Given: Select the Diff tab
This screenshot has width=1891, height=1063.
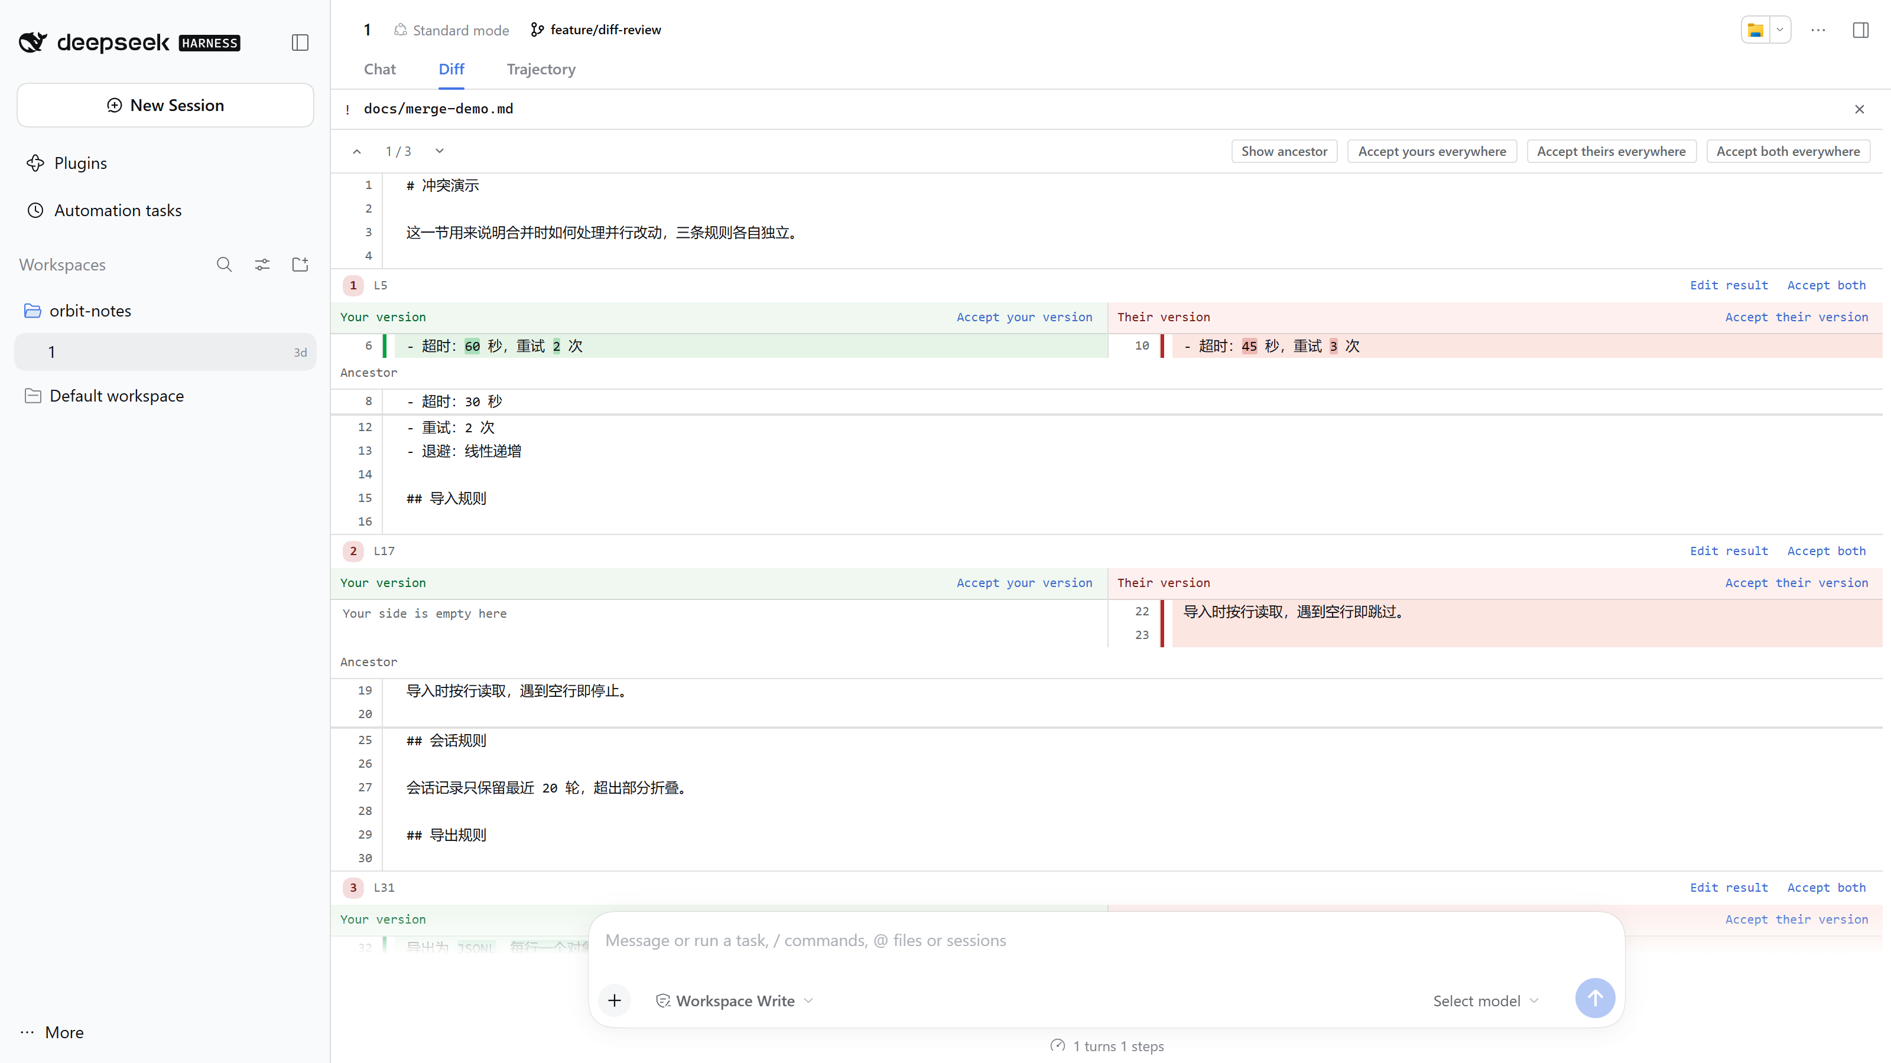Looking at the screenshot, I should (x=451, y=69).
